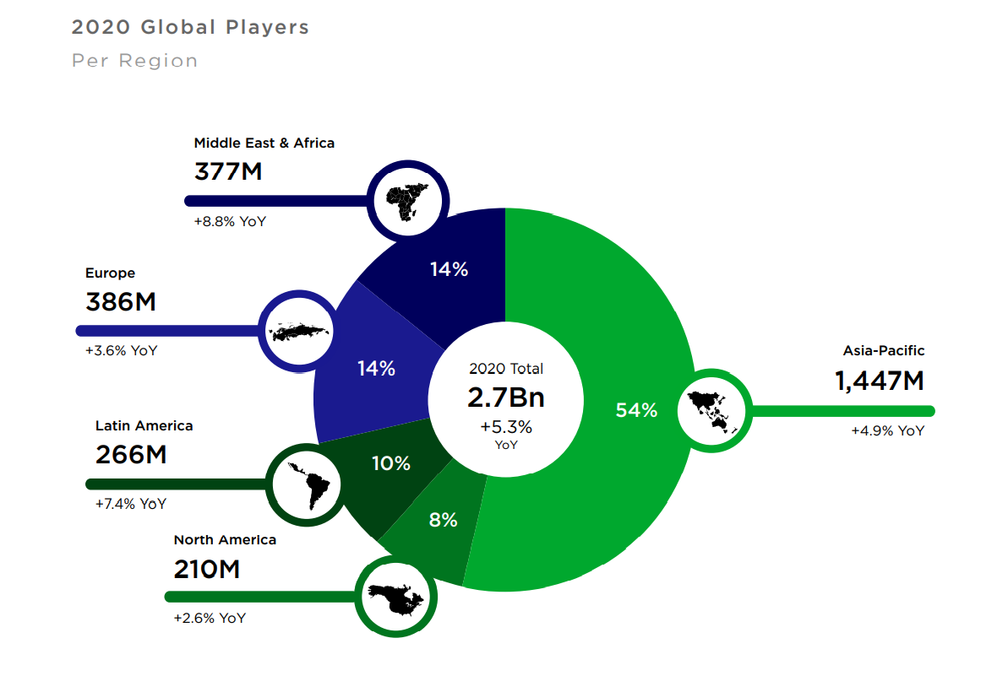Viewport: 1008px width, 676px height.
Task: Click the Africa map icon
Action: [x=406, y=201]
